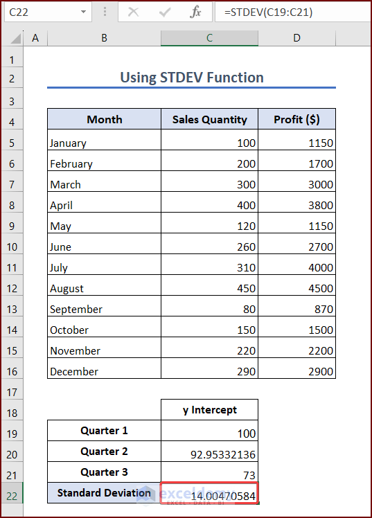Click Quarter 3 intercept value 73
The width and height of the screenshot is (372, 518).
point(209,472)
